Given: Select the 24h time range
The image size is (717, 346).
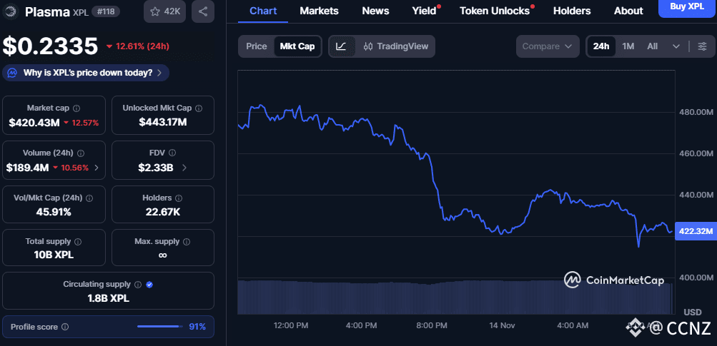Looking at the screenshot, I should pos(601,46).
